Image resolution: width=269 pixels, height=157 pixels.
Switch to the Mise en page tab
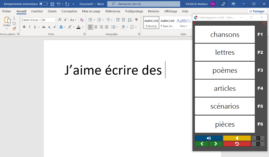click(x=91, y=11)
